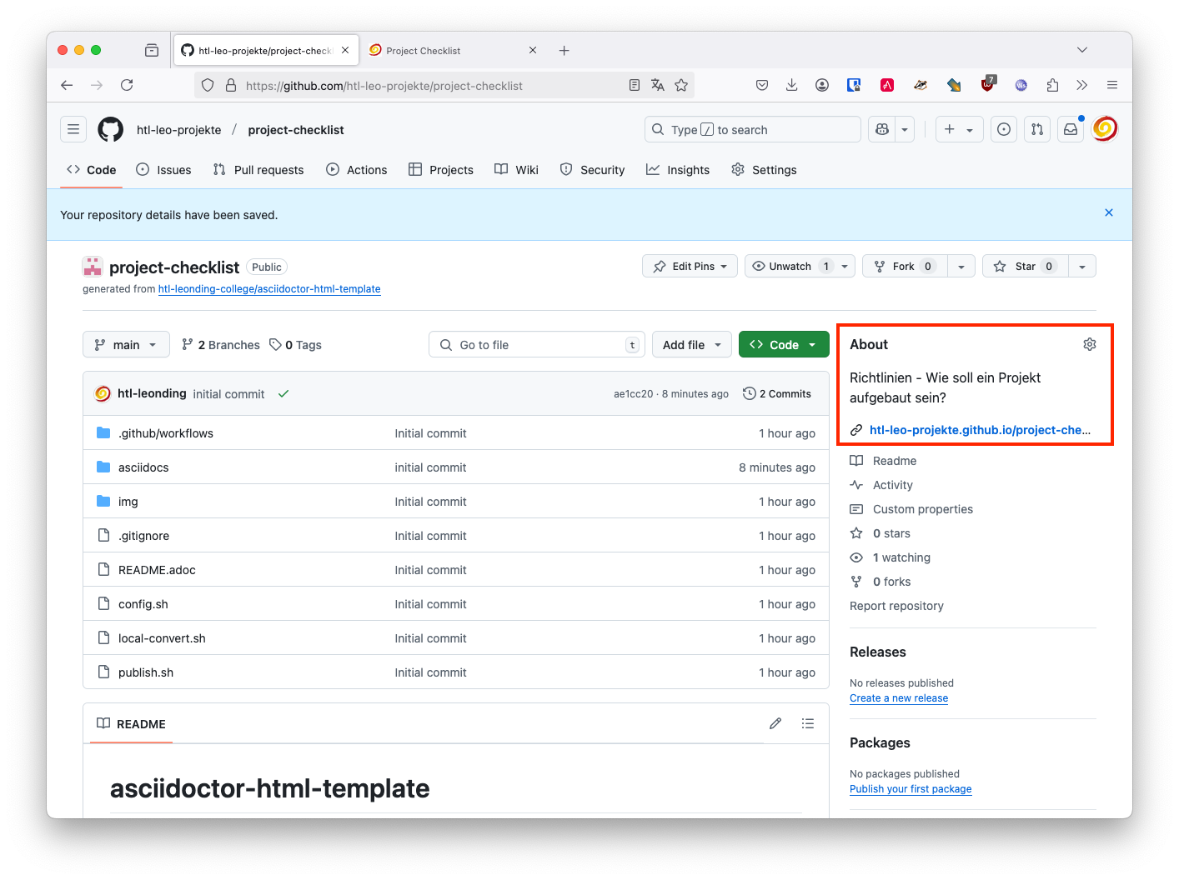Open publish.sh file

[146, 672]
